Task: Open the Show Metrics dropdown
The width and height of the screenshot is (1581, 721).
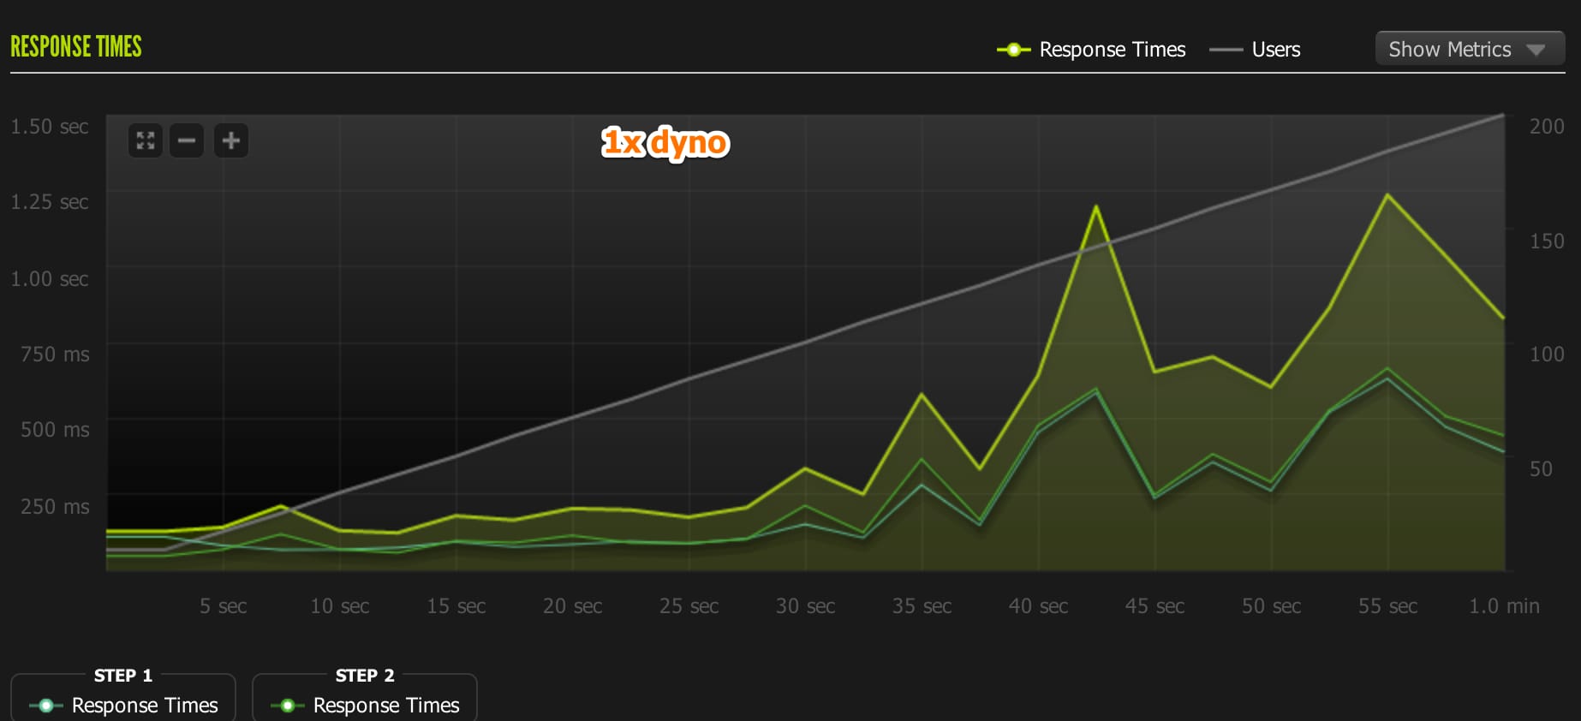Action: [x=1449, y=49]
